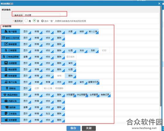
Task: Toggle 新增 permission in 联系人/名片夹 row
Action: 37,38
